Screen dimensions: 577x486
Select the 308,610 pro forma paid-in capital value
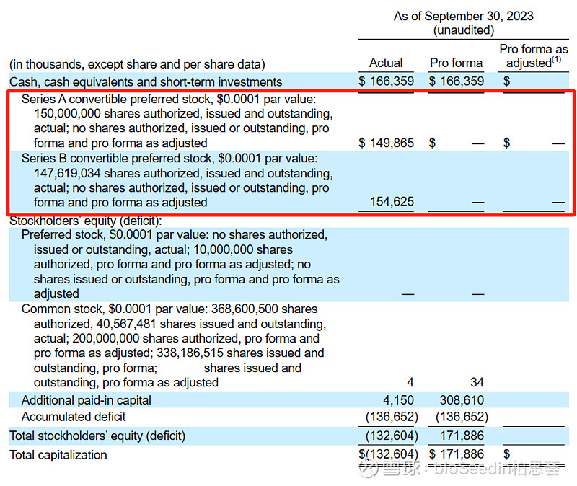click(x=462, y=399)
